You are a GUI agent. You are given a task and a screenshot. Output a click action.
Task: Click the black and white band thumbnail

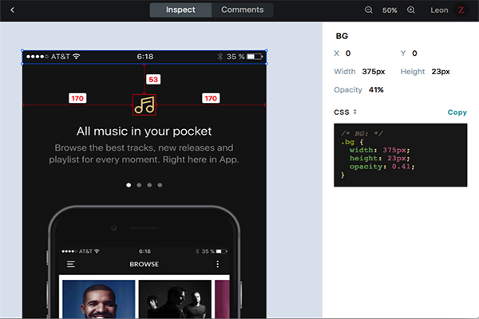tap(175, 299)
